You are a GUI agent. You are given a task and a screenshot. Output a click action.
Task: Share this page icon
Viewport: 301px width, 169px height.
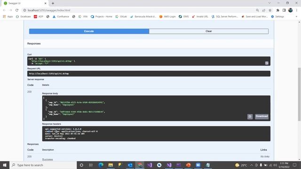click(x=264, y=10)
